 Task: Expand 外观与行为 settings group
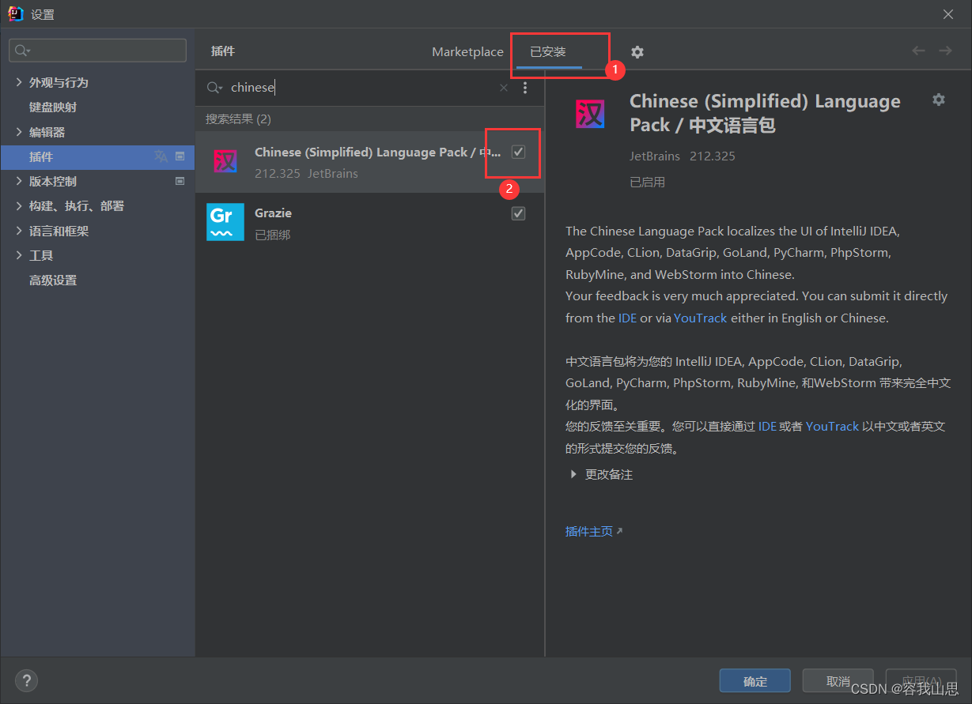coord(20,82)
